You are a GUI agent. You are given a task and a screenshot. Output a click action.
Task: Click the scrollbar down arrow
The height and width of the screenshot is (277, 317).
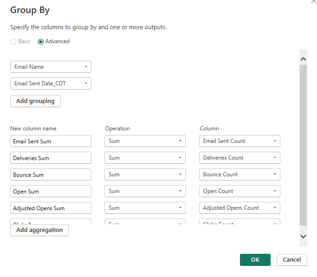(x=303, y=236)
